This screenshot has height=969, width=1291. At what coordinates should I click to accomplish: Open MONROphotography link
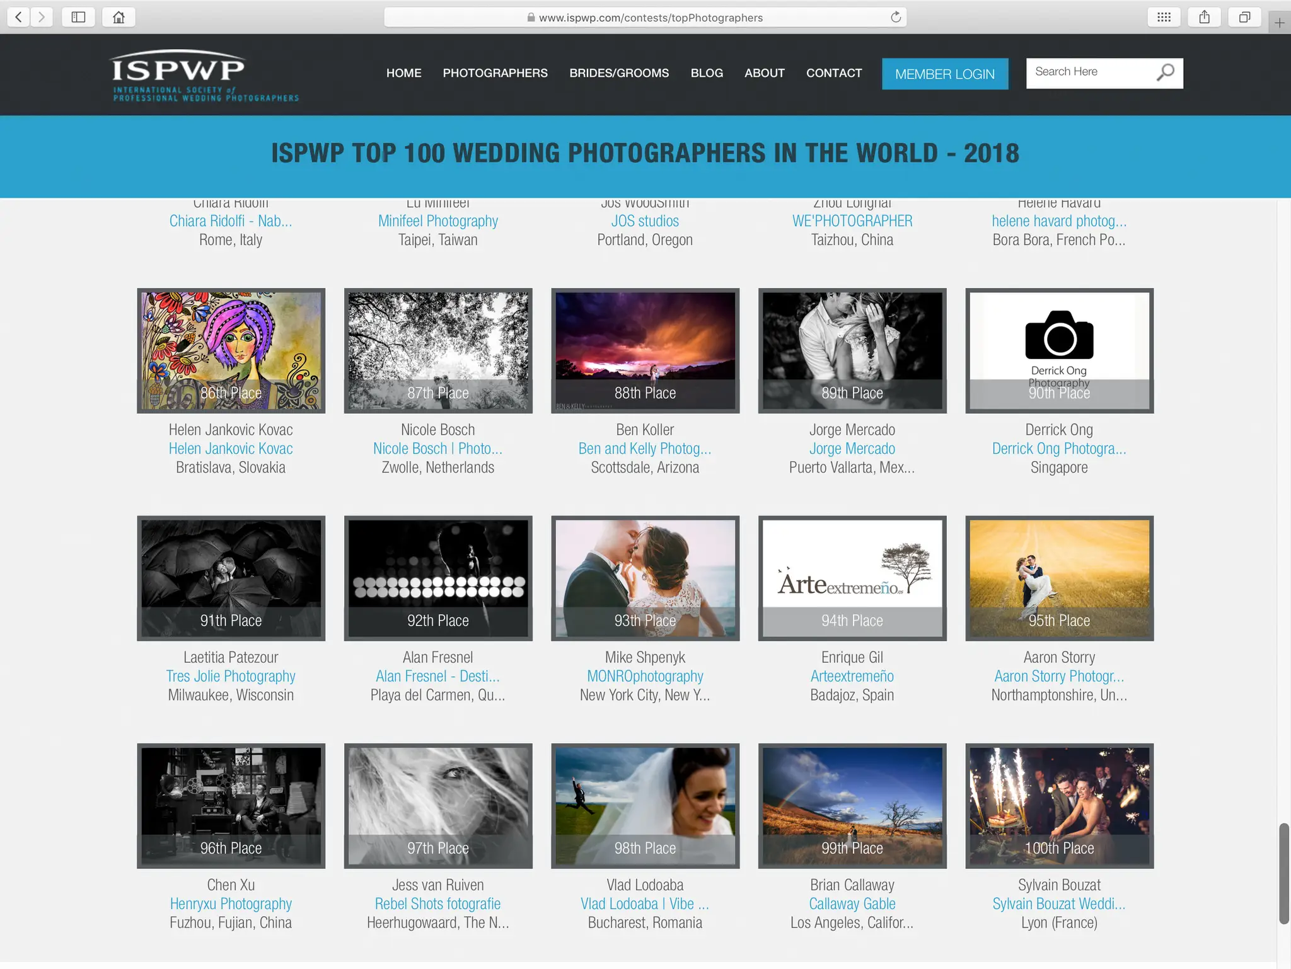tap(645, 677)
